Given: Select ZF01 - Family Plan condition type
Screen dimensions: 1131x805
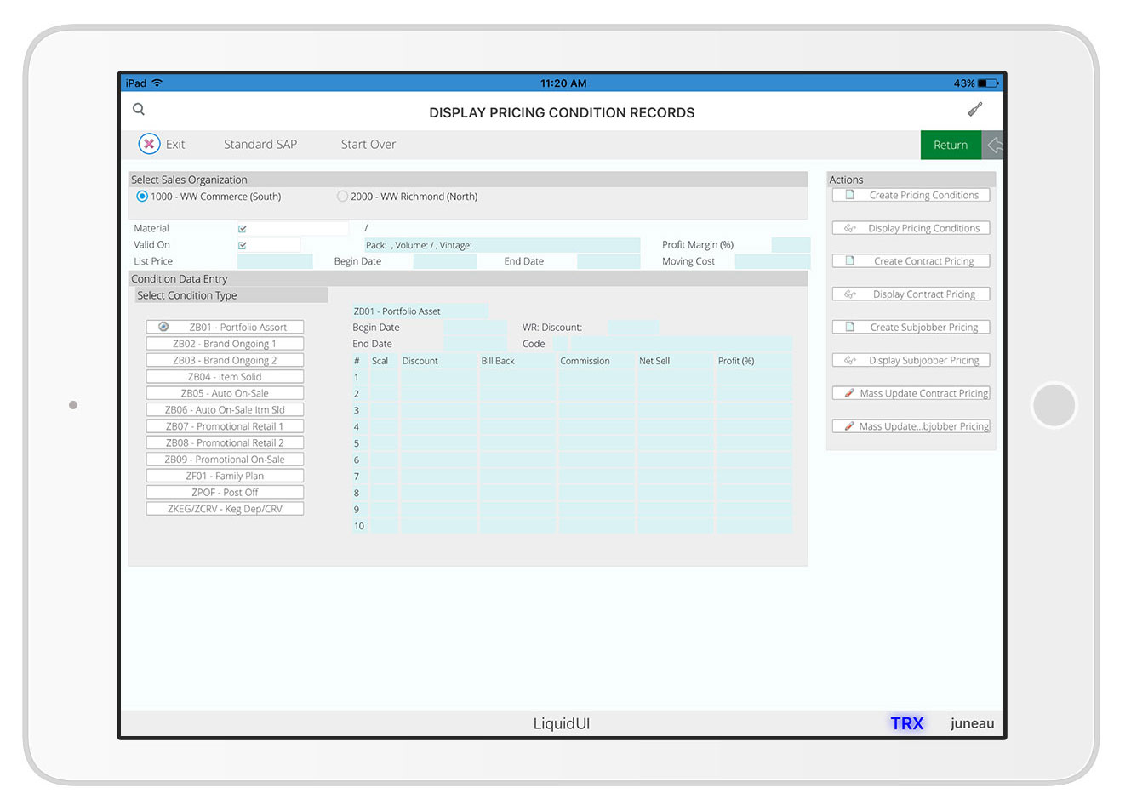Looking at the screenshot, I should (x=225, y=477).
